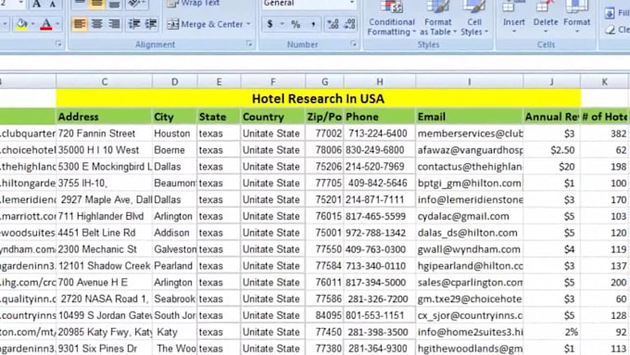Open Cell Styles gallery
Image resolution: width=630 pixels, height=355 pixels.
(x=474, y=19)
